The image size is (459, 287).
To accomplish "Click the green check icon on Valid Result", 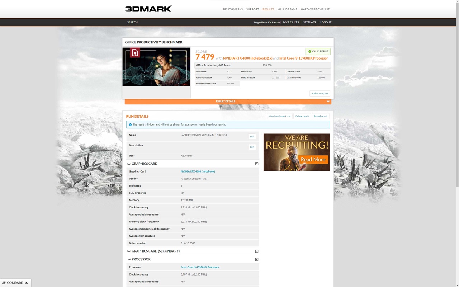I will click(310, 51).
